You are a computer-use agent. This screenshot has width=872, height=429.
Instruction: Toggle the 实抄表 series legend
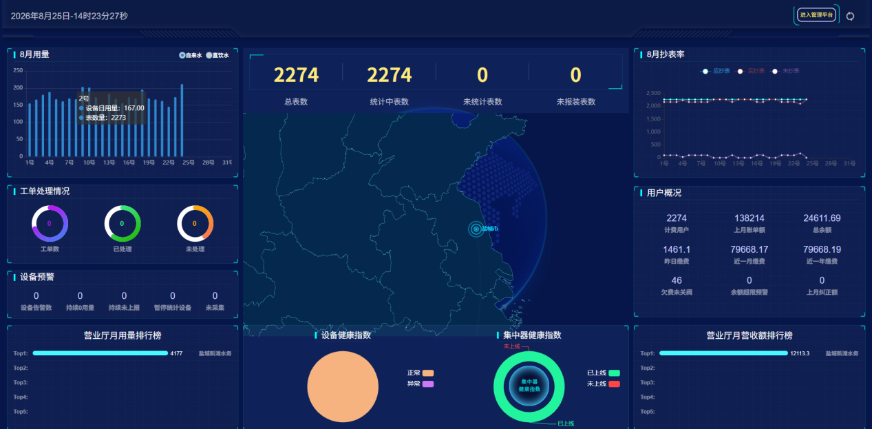pyautogui.click(x=750, y=71)
